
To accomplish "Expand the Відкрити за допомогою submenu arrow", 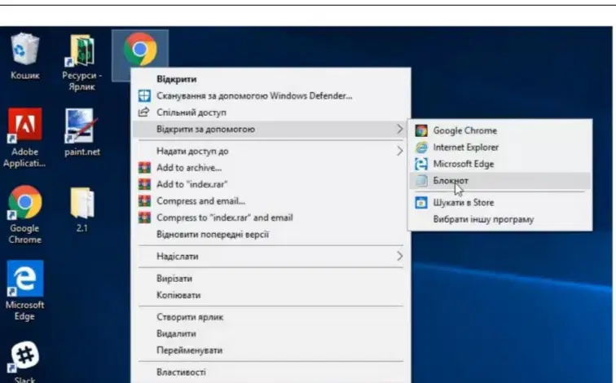I will point(399,130).
